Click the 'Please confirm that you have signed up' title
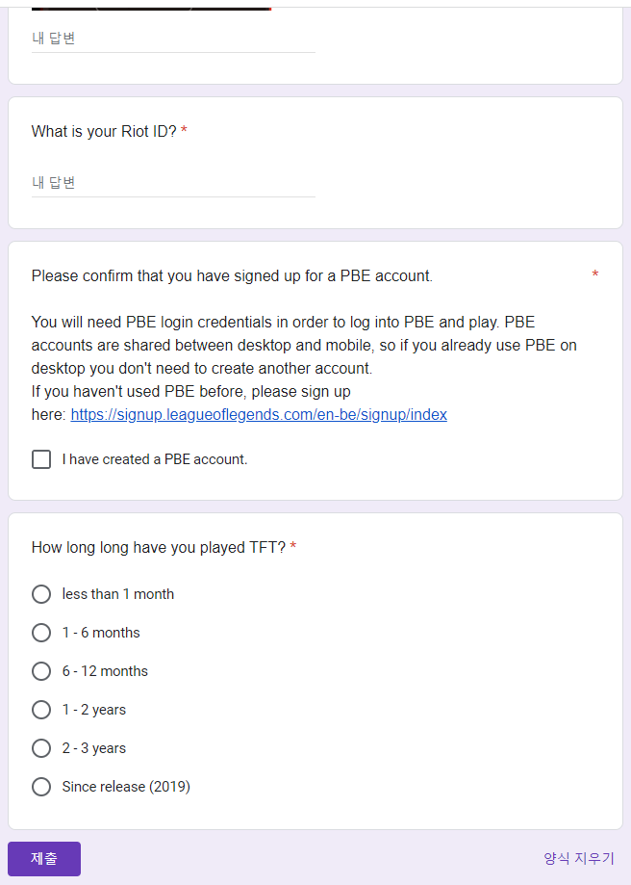The width and height of the screenshot is (631, 885). pyautogui.click(x=232, y=275)
